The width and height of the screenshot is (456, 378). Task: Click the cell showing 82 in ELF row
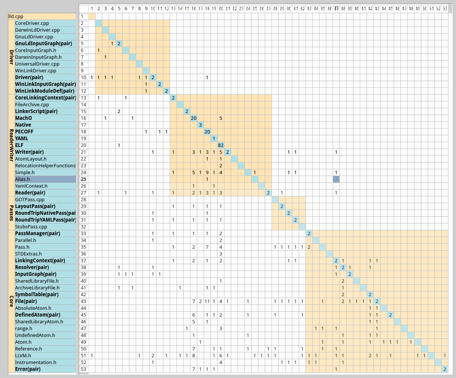point(221,145)
